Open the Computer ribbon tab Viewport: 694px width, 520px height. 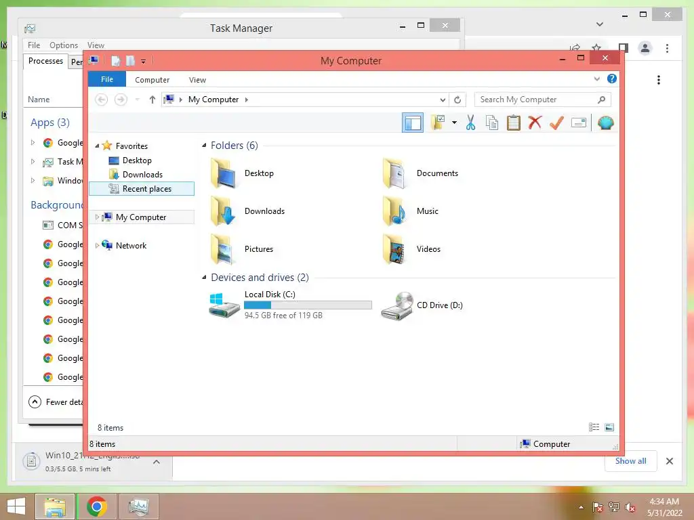pyautogui.click(x=152, y=80)
